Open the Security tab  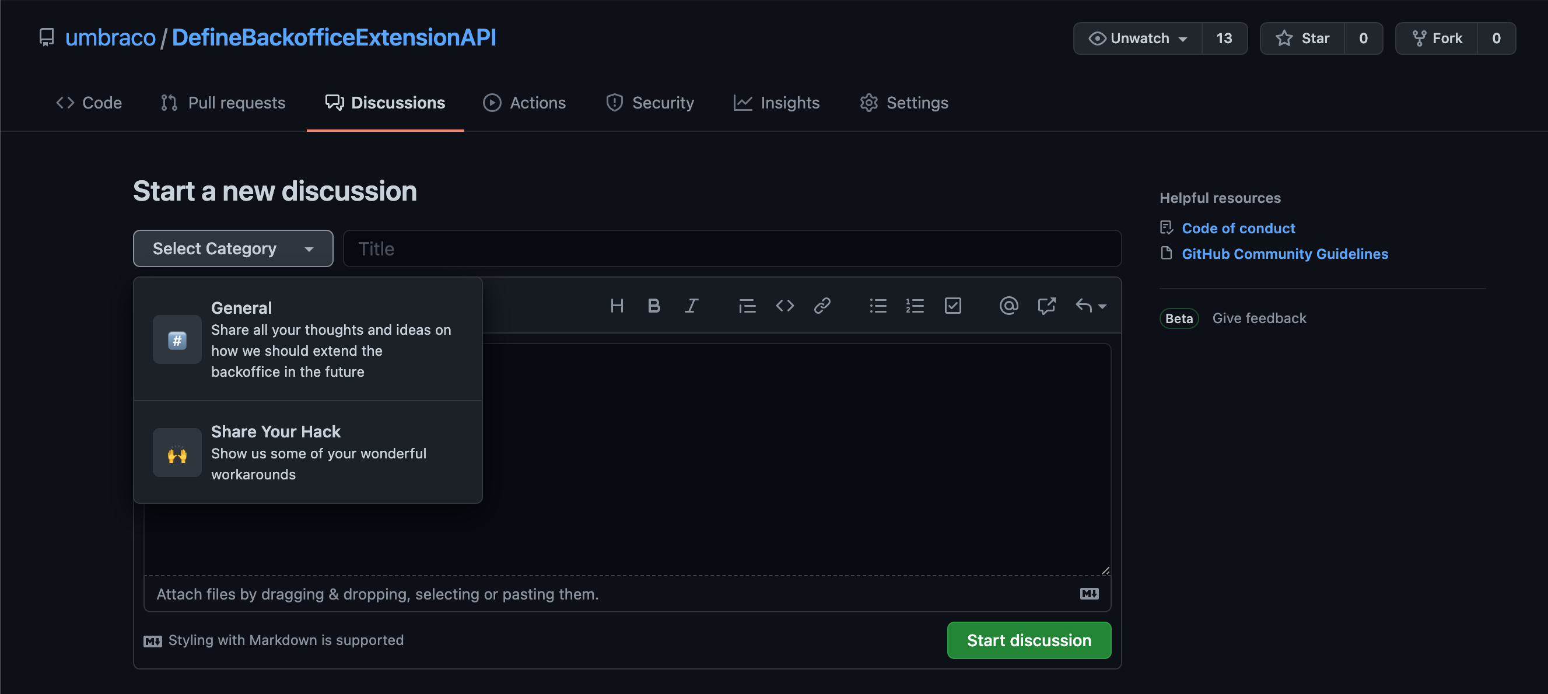pyautogui.click(x=650, y=102)
